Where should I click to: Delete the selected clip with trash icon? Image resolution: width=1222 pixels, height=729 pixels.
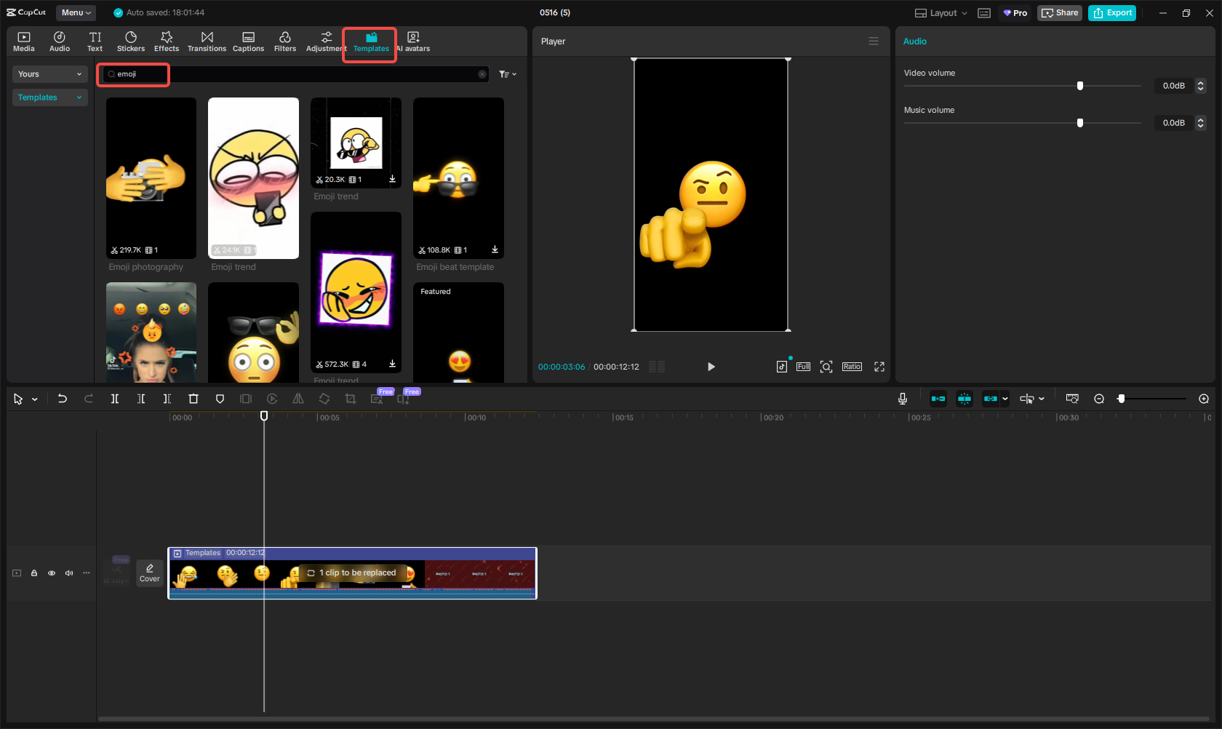[x=193, y=399]
